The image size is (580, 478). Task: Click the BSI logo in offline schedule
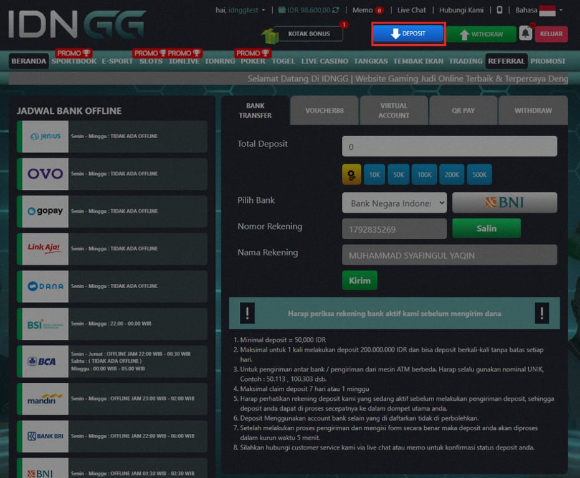click(x=45, y=324)
